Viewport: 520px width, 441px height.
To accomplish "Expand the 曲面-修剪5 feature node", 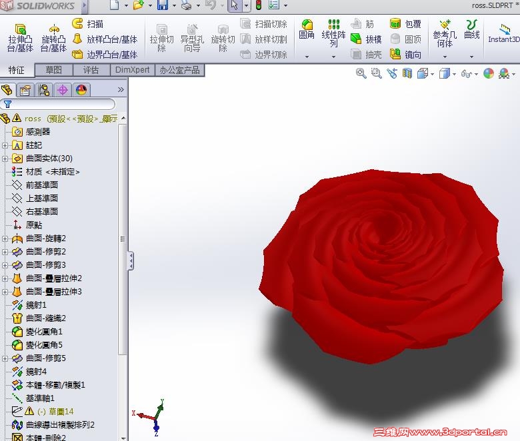I will pyautogui.click(x=5, y=358).
